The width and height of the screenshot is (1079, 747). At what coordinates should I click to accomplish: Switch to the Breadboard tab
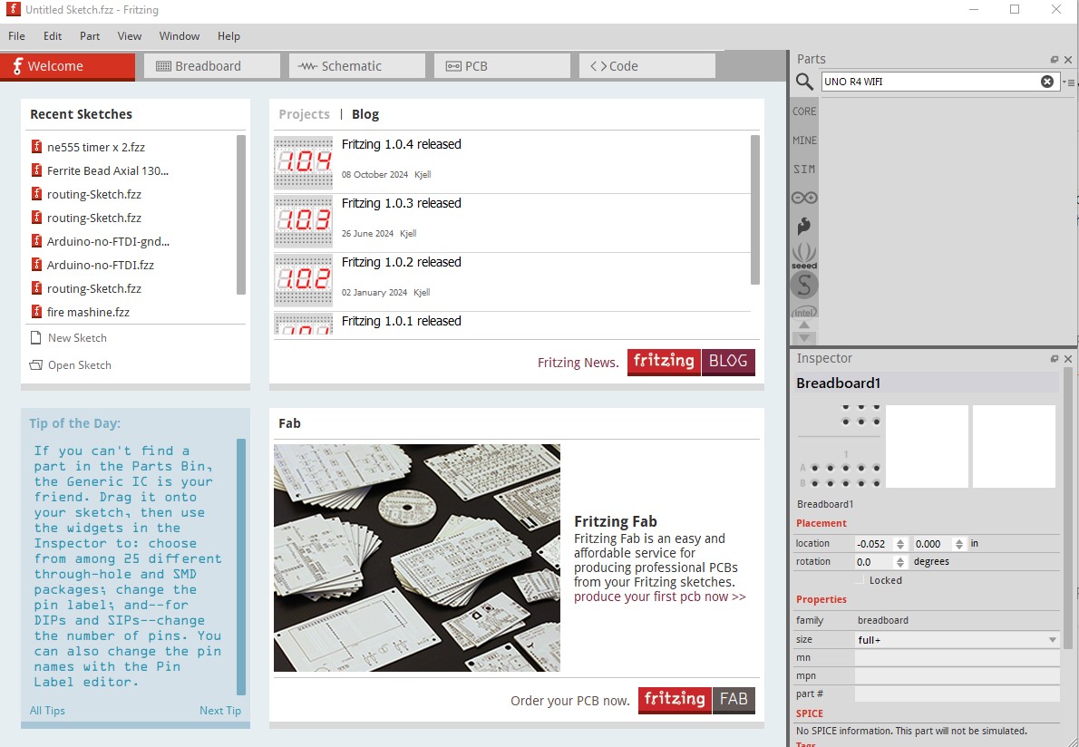211,66
